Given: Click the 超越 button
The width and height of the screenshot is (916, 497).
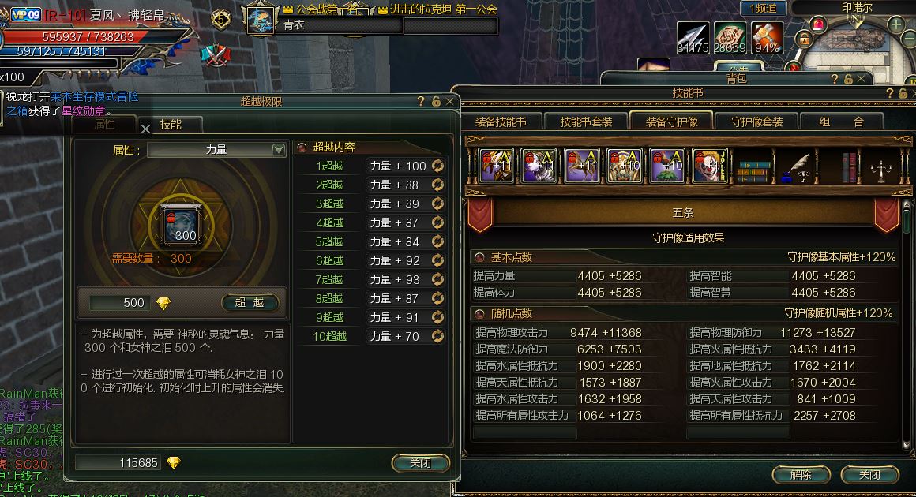Looking at the screenshot, I should [x=250, y=302].
